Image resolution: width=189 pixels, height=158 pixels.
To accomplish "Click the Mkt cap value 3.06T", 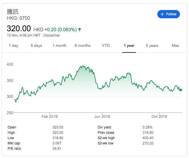I will click(57, 143).
